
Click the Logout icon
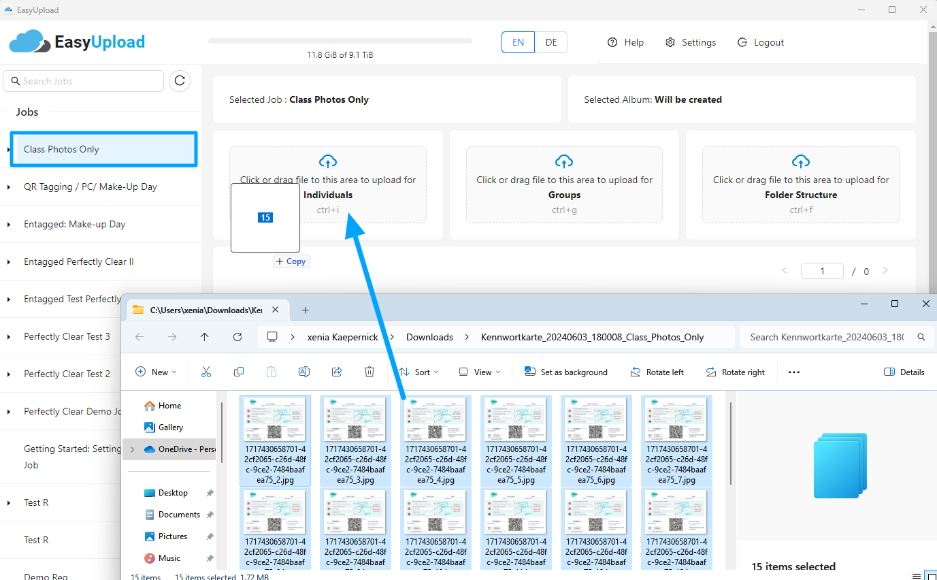click(x=742, y=42)
